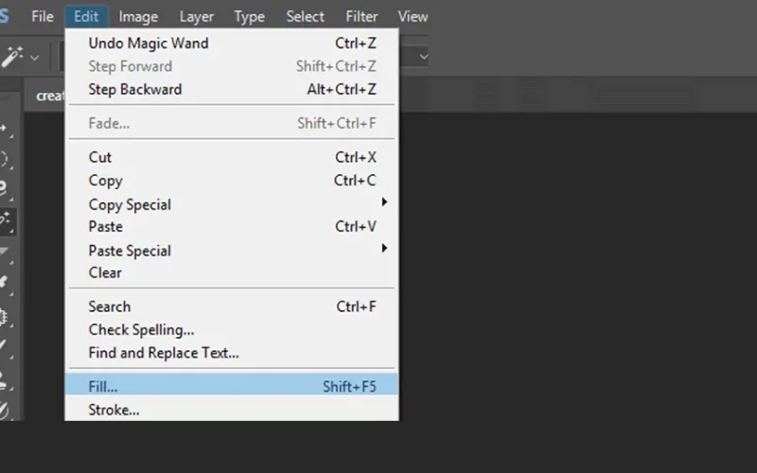
Task: Switch to the open document tab
Action: pyautogui.click(x=47, y=96)
